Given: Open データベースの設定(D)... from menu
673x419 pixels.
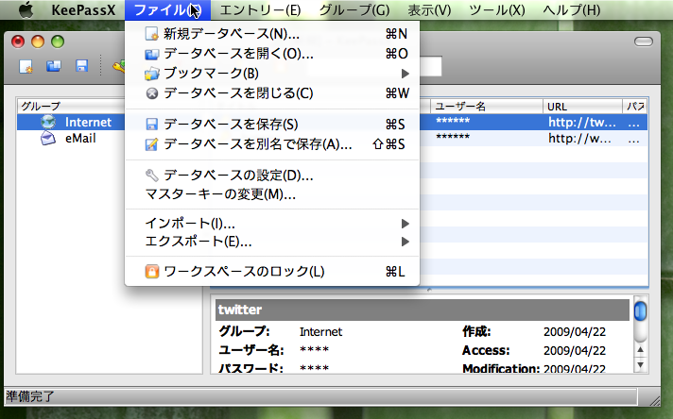Looking at the screenshot, I should click(x=271, y=176).
